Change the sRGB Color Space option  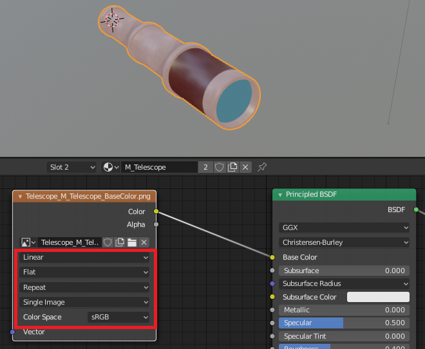tap(118, 317)
